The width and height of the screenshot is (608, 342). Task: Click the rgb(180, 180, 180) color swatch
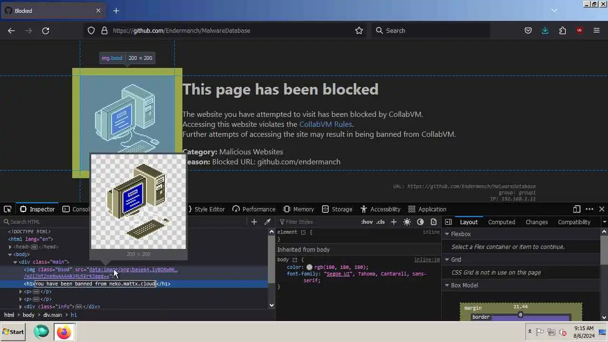coord(310,267)
